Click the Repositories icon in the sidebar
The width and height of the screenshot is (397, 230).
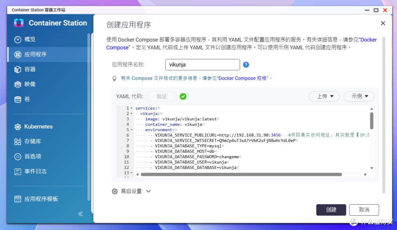tap(18, 142)
